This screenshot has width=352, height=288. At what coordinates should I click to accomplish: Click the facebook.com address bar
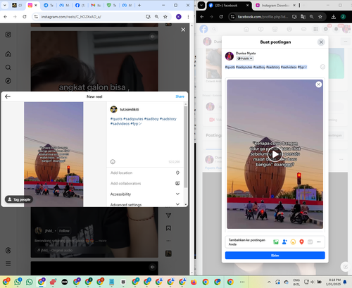pos(263,17)
